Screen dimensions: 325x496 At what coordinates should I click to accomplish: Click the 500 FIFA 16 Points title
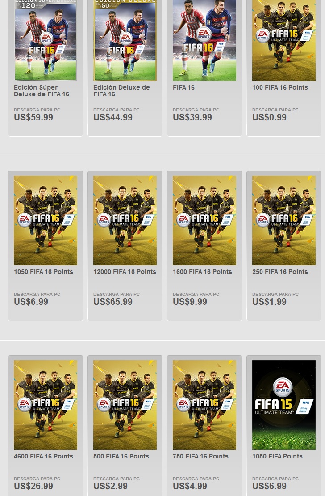click(121, 456)
